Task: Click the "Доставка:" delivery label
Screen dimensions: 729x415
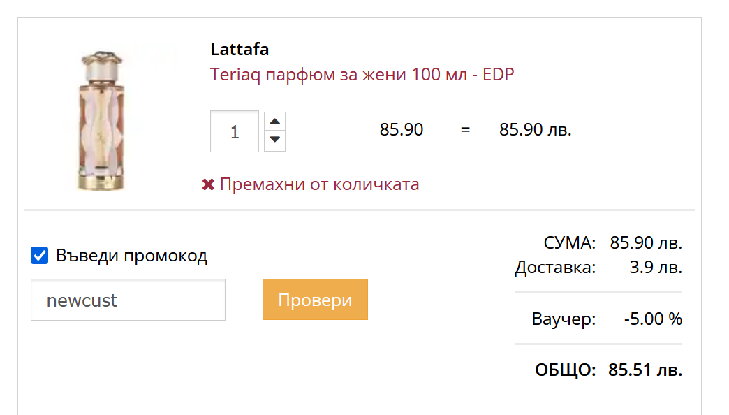Action: pyautogui.click(x=555, y=268)
